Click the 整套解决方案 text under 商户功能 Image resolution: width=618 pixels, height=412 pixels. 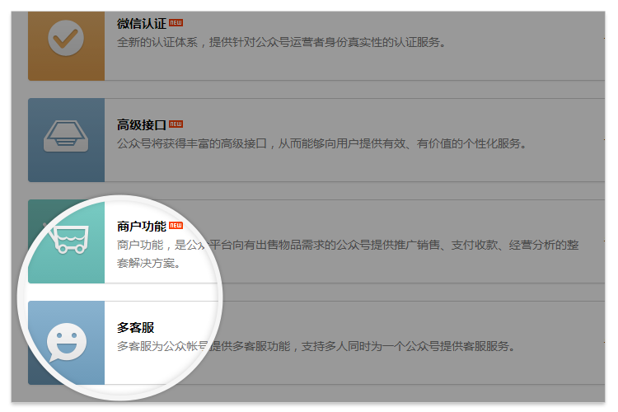point(148,263)
